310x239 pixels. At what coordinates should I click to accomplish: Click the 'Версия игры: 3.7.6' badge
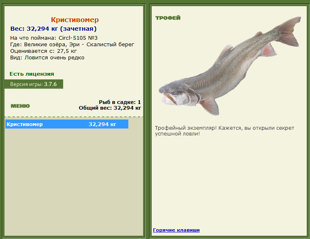click(34, 84)
